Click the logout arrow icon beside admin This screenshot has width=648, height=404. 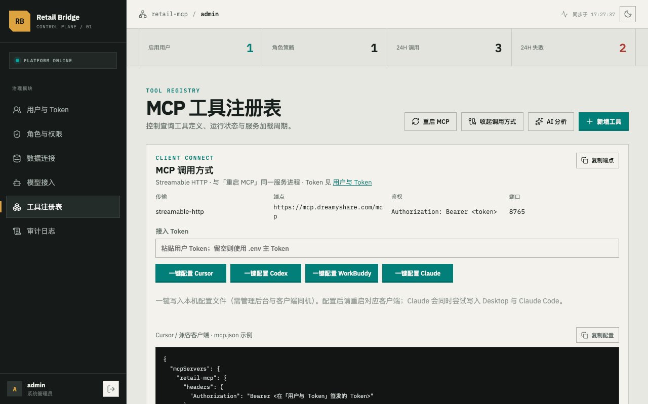pyautogui.click(x=111, y=389)
